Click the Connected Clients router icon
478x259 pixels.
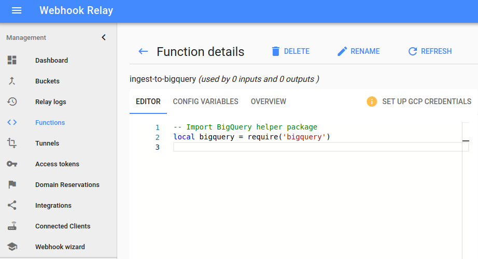[12, 226]
